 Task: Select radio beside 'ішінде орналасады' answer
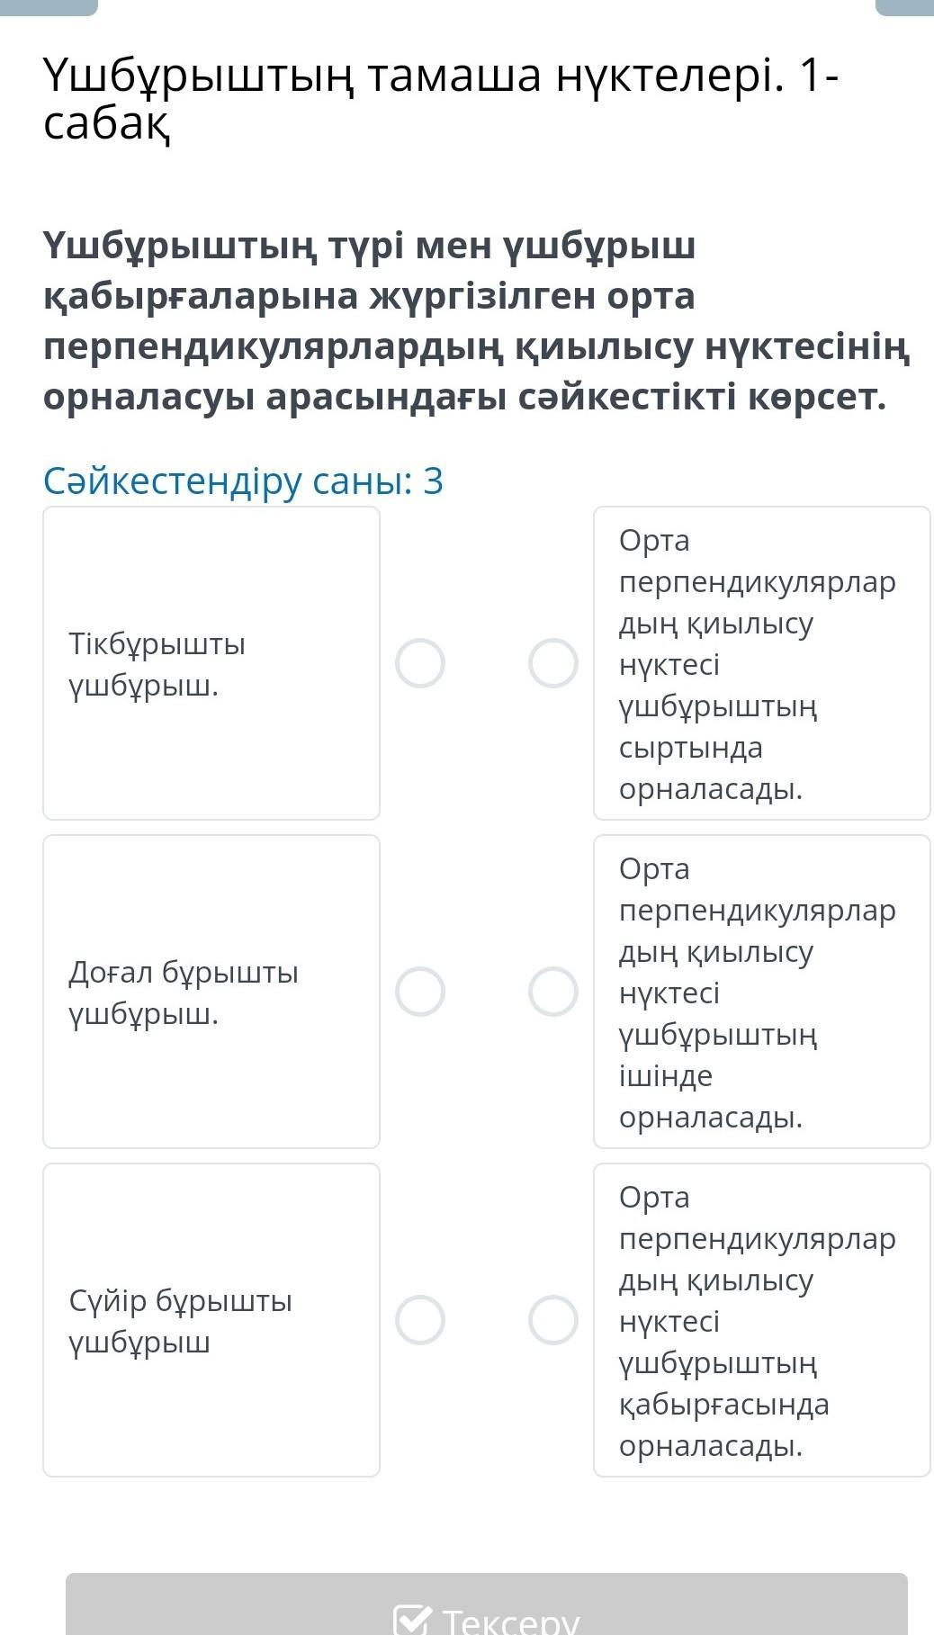click(x=552, y=992)
